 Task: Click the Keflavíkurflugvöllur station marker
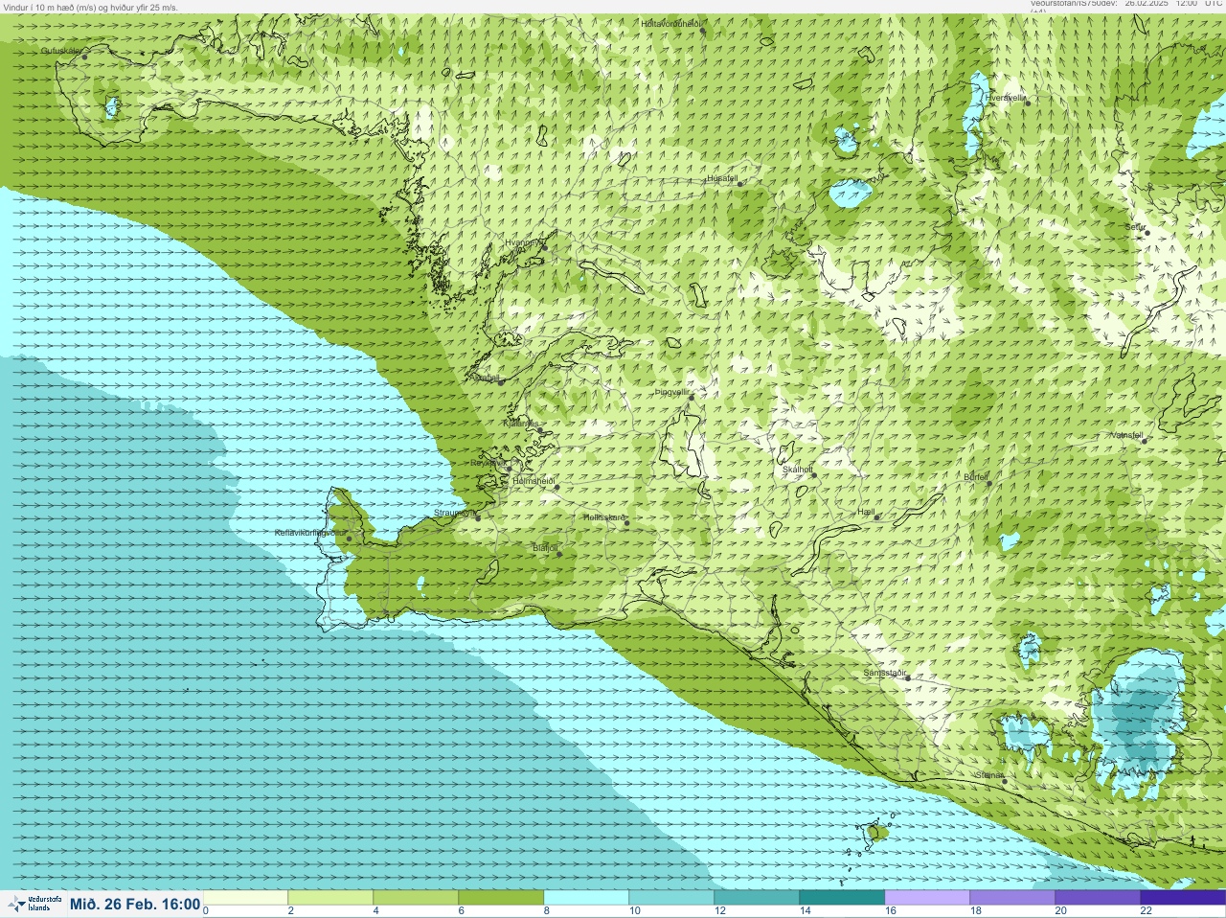point(350,539)
